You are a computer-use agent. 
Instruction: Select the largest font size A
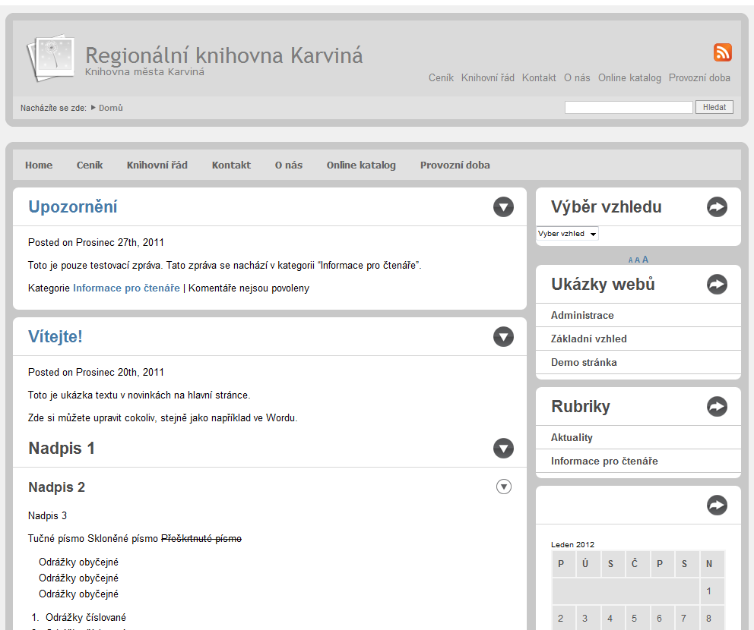pyautogui.click(x=645, y=260)
